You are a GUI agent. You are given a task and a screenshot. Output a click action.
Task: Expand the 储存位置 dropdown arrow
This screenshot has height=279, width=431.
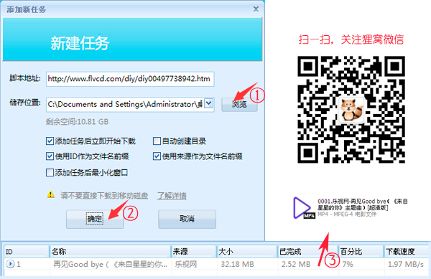(x=209, y=103)
